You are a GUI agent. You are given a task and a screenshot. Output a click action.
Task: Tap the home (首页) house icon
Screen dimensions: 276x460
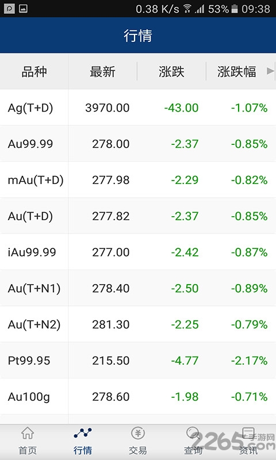click(28, 434)
